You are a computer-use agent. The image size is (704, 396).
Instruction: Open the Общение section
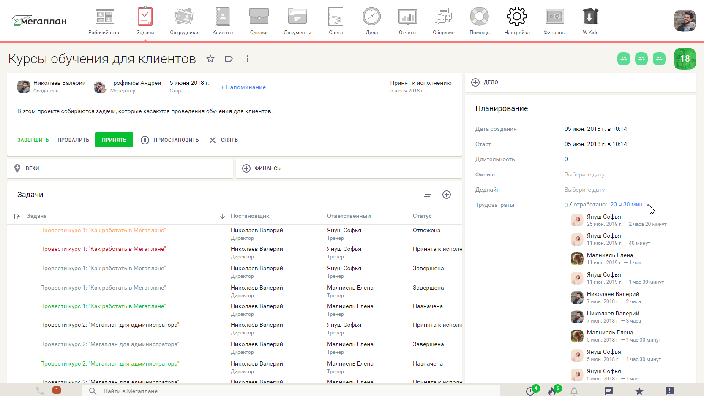pyautogui.click(x=443, y=21)
